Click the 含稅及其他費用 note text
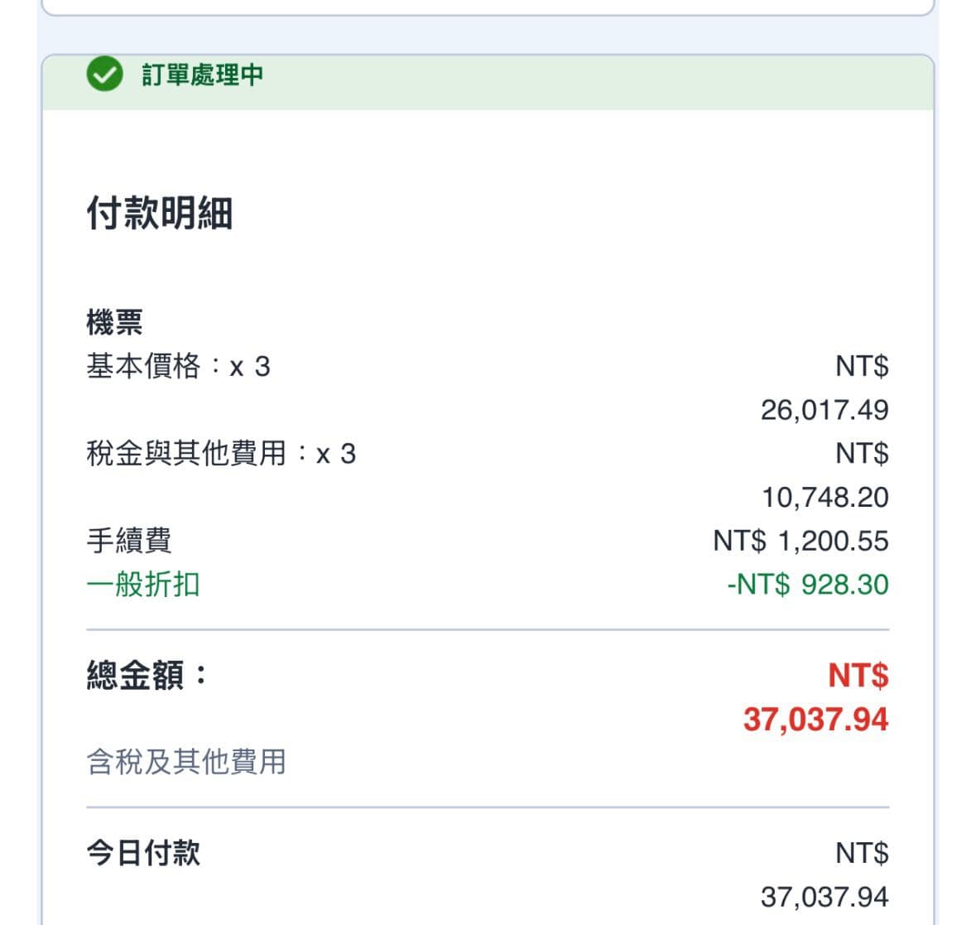The height and width of the screenshot is (925, 976). coord(186,761)
